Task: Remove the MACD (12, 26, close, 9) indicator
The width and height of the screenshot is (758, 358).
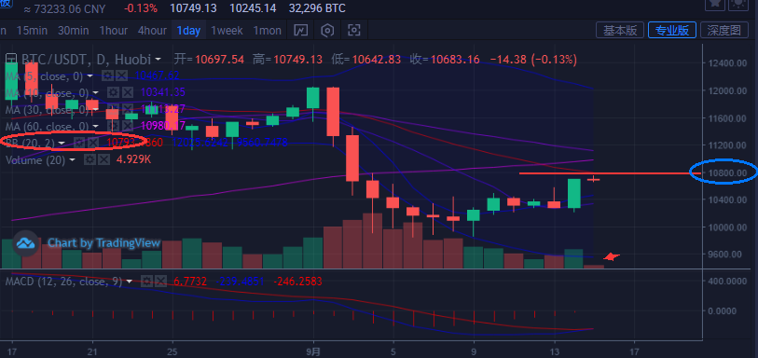Action: tap(160, 282)
